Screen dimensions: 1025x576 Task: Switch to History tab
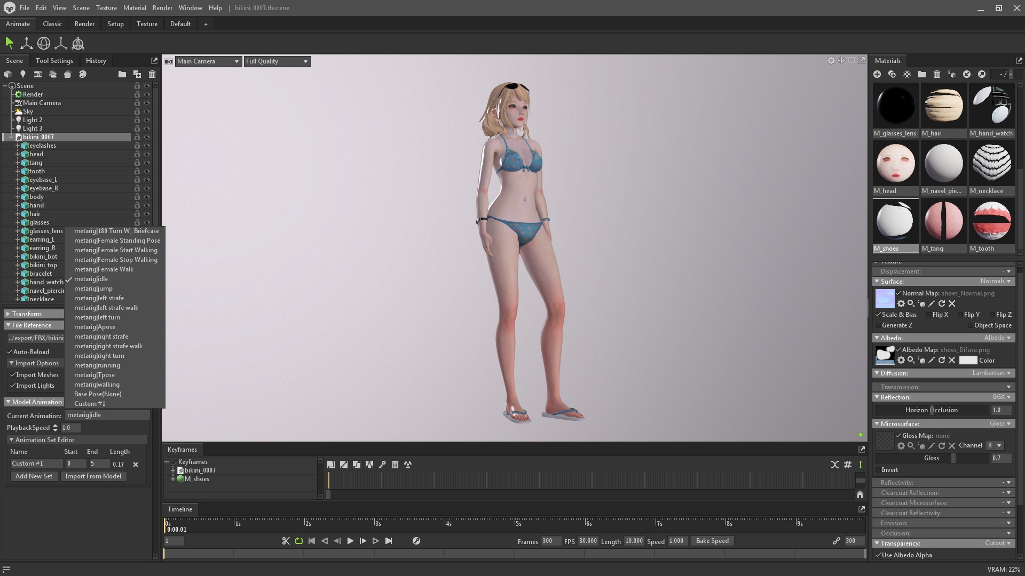point(96,61)
